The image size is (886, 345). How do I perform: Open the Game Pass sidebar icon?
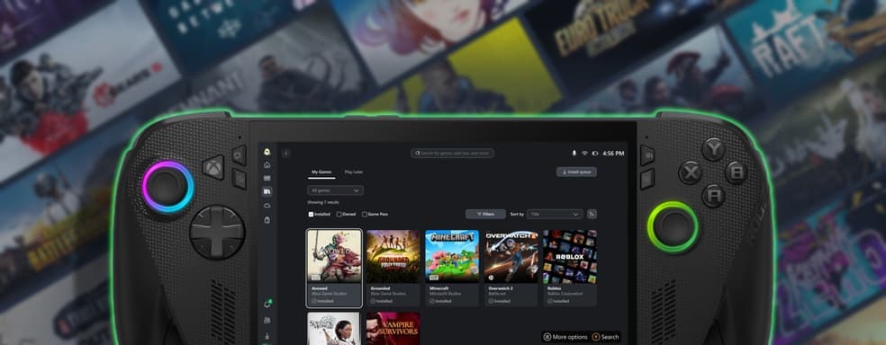click(x=267, y=178)
